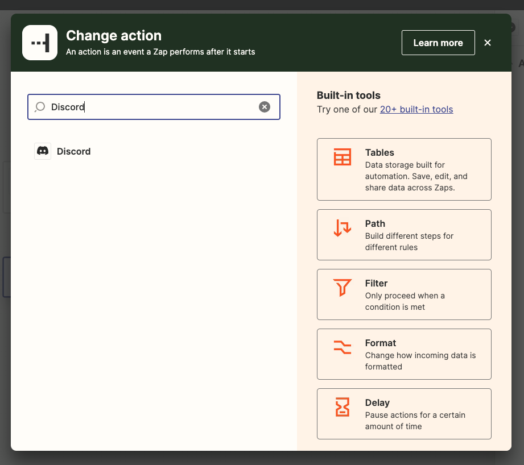The image size is (524, 465).
Task: Open the 20+ built-in tools link
Action: click(x=416, y=109)
